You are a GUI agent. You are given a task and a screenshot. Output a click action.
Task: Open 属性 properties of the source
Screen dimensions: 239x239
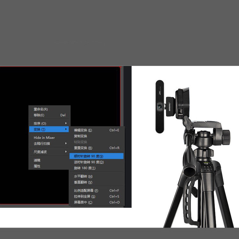click(x=37, y=166)
